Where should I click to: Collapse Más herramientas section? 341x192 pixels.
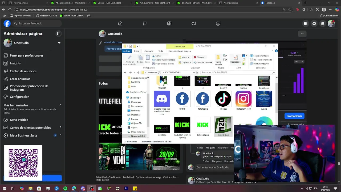click(60, 105)
